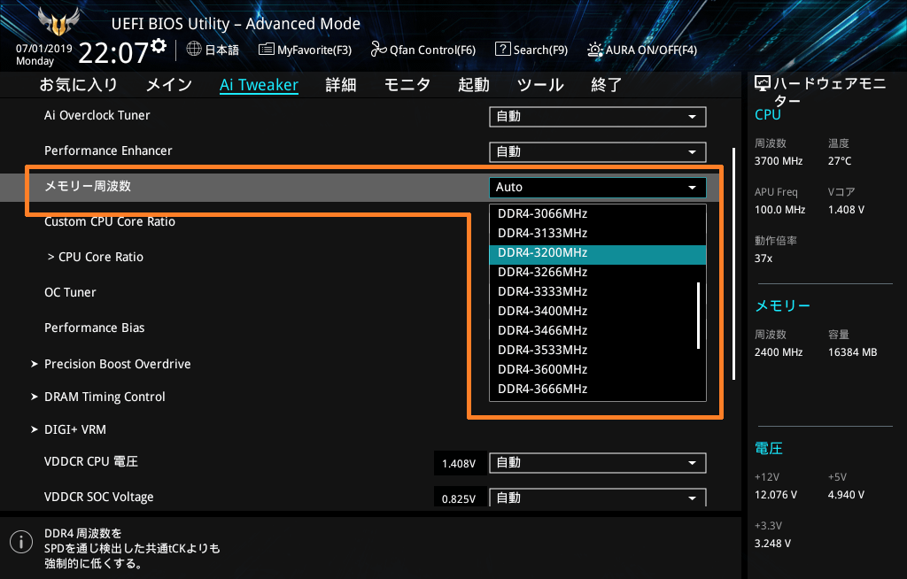The height and width of the screenshot is (579, 907).
Task: Open the メイン tab
Action: pos(169,85)
